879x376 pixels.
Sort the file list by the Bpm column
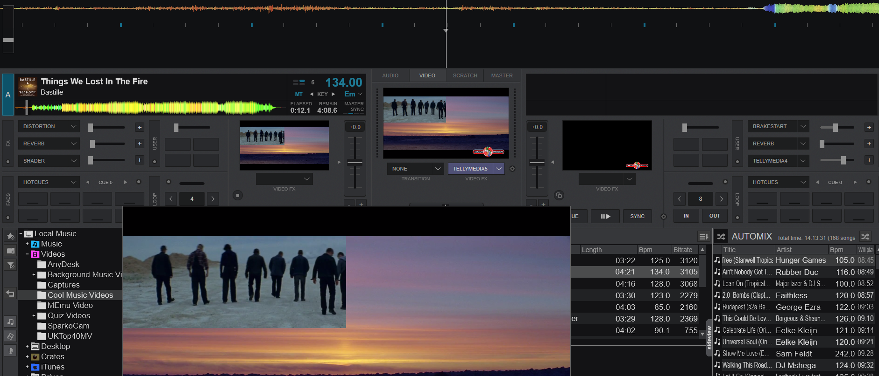(x=654, y=250)
